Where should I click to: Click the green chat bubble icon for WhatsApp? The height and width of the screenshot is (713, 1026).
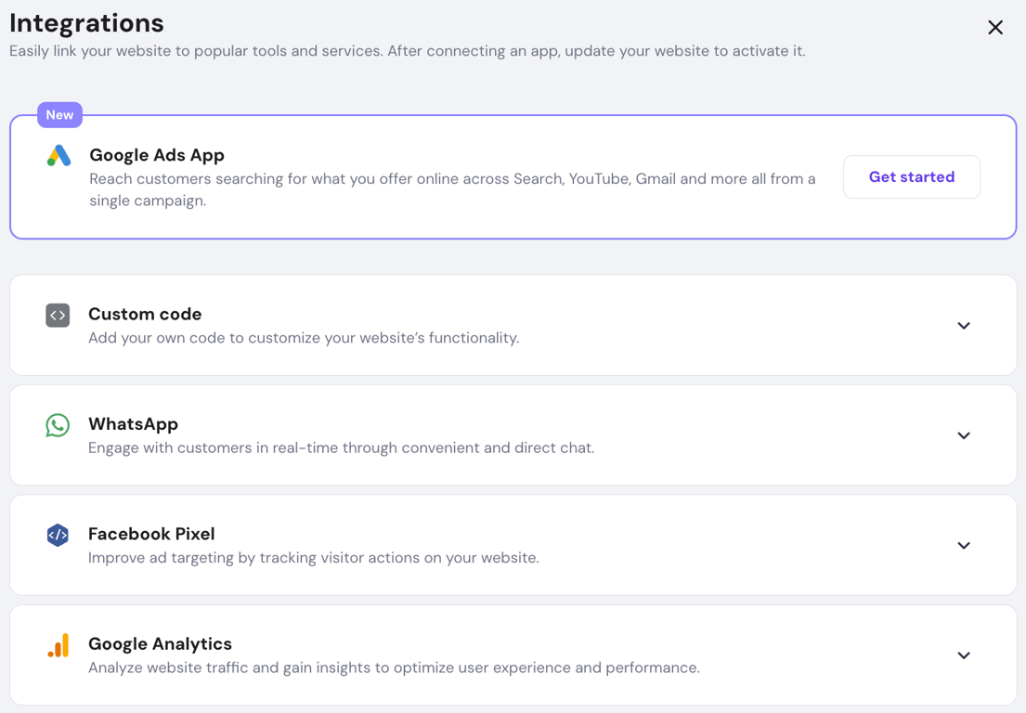[x=57, y=425]
